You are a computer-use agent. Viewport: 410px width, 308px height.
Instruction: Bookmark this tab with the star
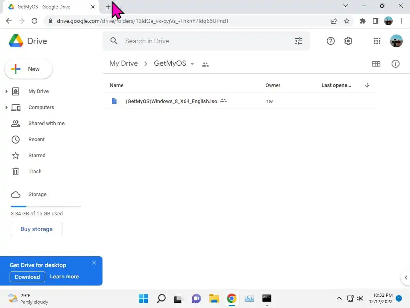pyautogui.click(x=346, y=21)
